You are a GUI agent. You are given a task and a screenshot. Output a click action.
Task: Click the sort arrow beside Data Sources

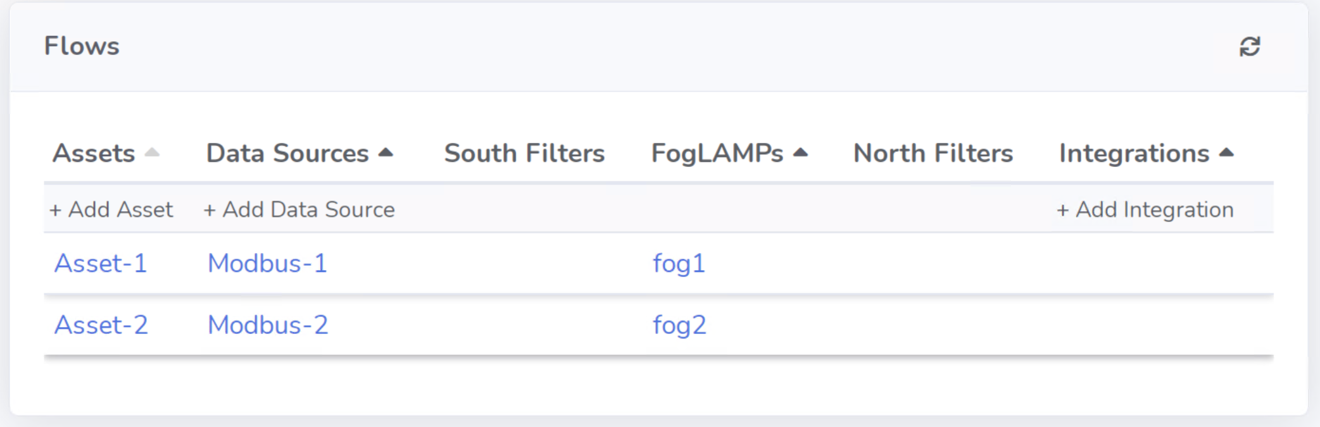386,152
